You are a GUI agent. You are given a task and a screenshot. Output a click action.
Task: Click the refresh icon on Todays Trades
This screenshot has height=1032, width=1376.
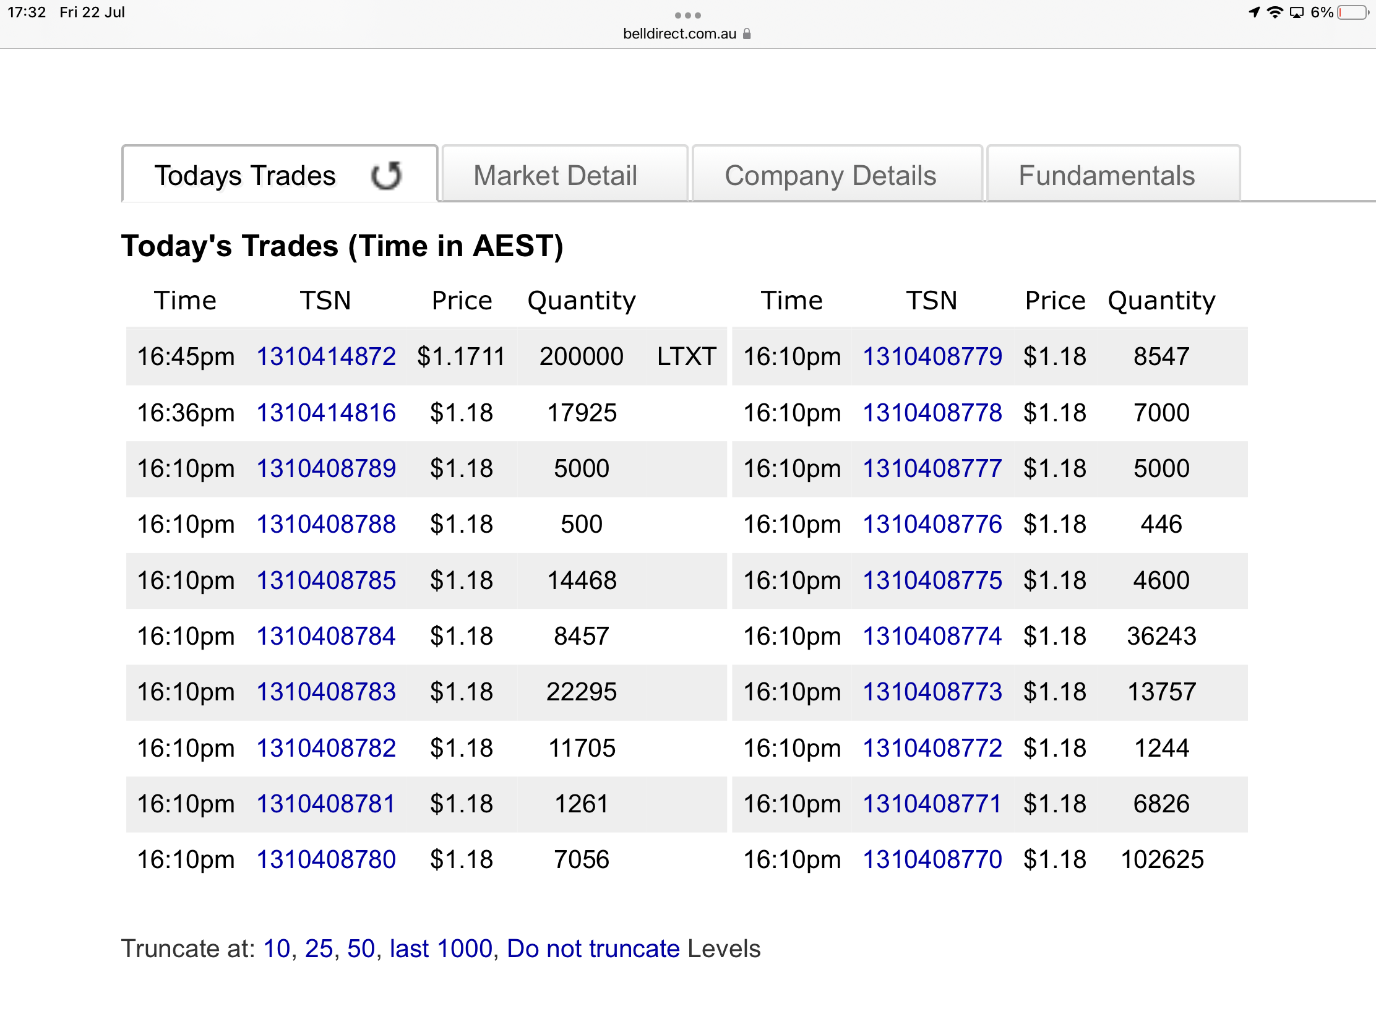pos(385,176)
